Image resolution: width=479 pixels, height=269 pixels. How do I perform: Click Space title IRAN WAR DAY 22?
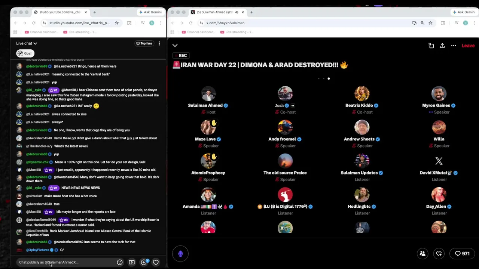(260, 65)
